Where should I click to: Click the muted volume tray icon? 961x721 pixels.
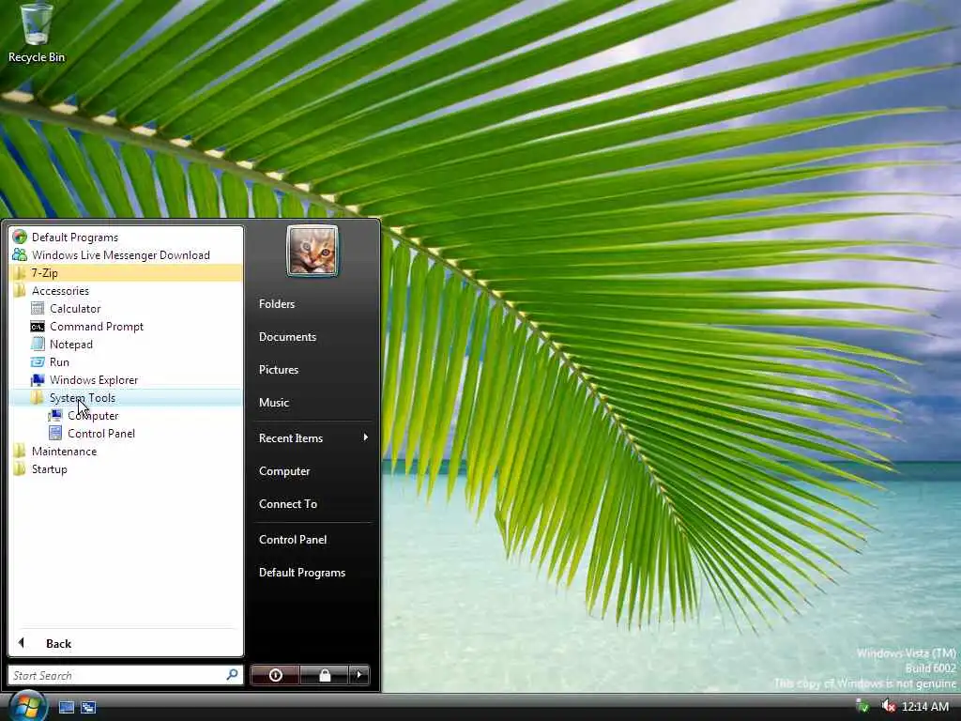(x=888, y=706)
